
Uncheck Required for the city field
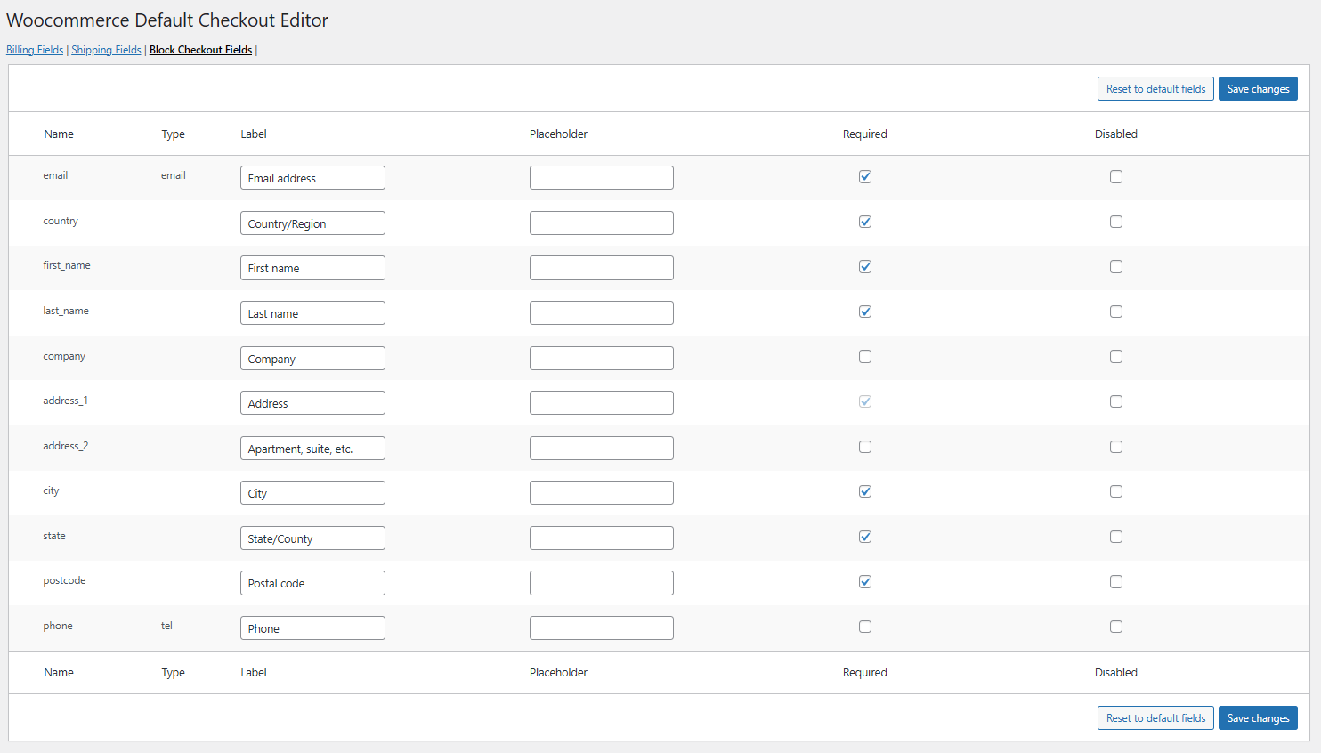(x=864, y=491)
